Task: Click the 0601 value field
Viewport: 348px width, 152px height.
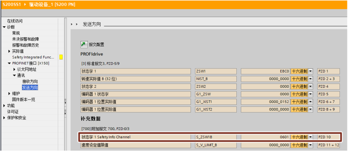Action: (x=266, y=137)
